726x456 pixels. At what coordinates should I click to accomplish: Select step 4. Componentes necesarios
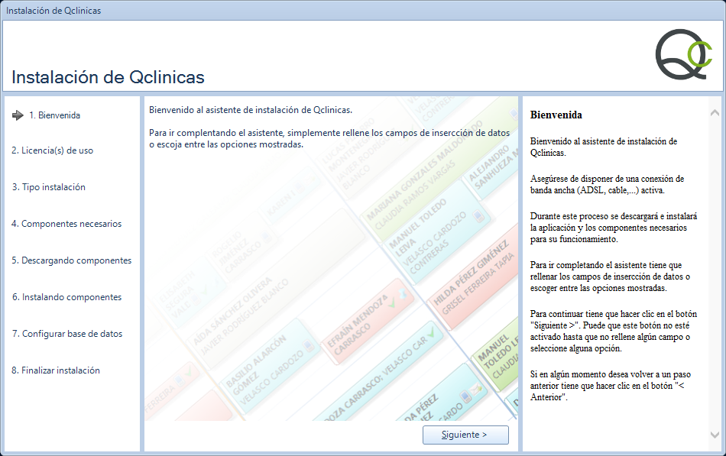66,224
